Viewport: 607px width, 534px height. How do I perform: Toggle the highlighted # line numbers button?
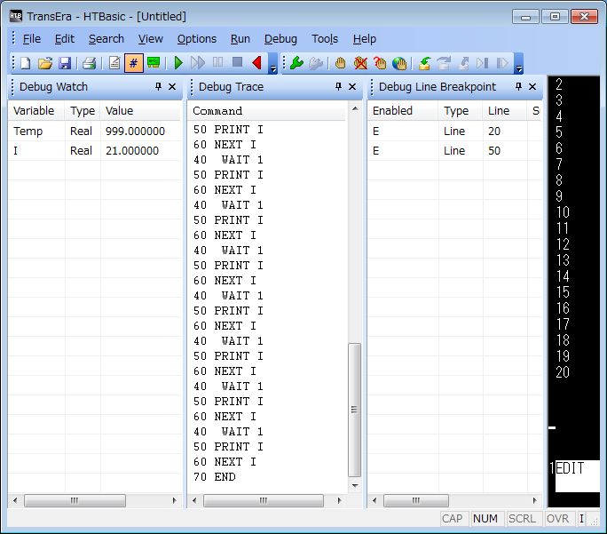(133, 63)
